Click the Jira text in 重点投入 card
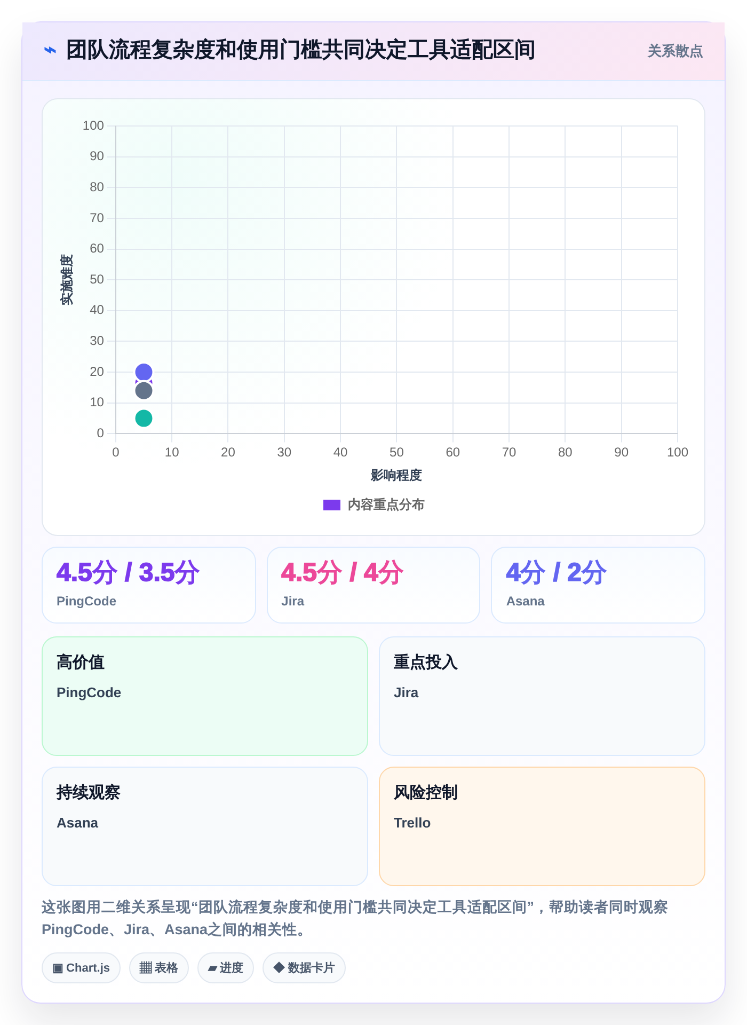This screenshot has width=747, height=1025. pyautogui.click(x=406, y=692)
